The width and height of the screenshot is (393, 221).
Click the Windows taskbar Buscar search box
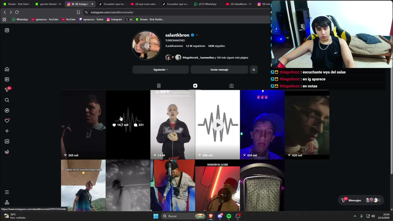[x=184, y=216]
